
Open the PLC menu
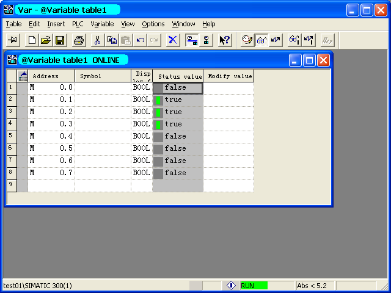(x=78, y=24)
